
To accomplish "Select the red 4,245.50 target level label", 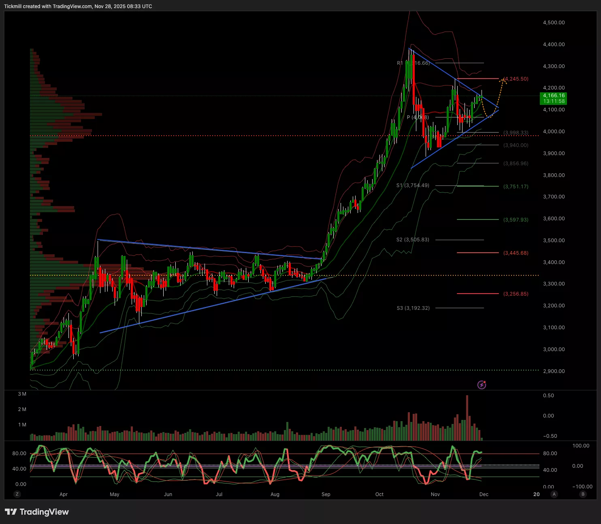I will 516,79.
